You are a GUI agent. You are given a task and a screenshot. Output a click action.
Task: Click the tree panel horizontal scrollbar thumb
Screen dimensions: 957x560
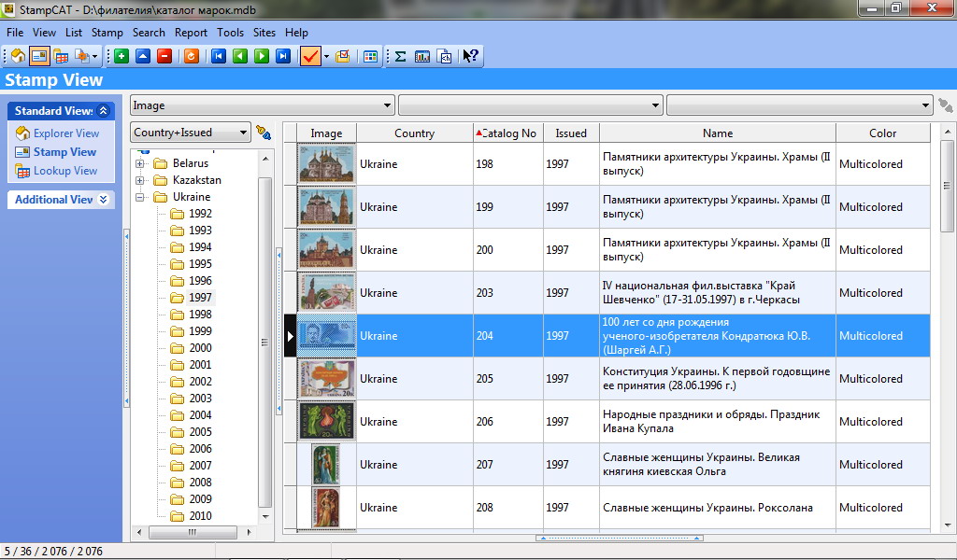click(193, 532)
